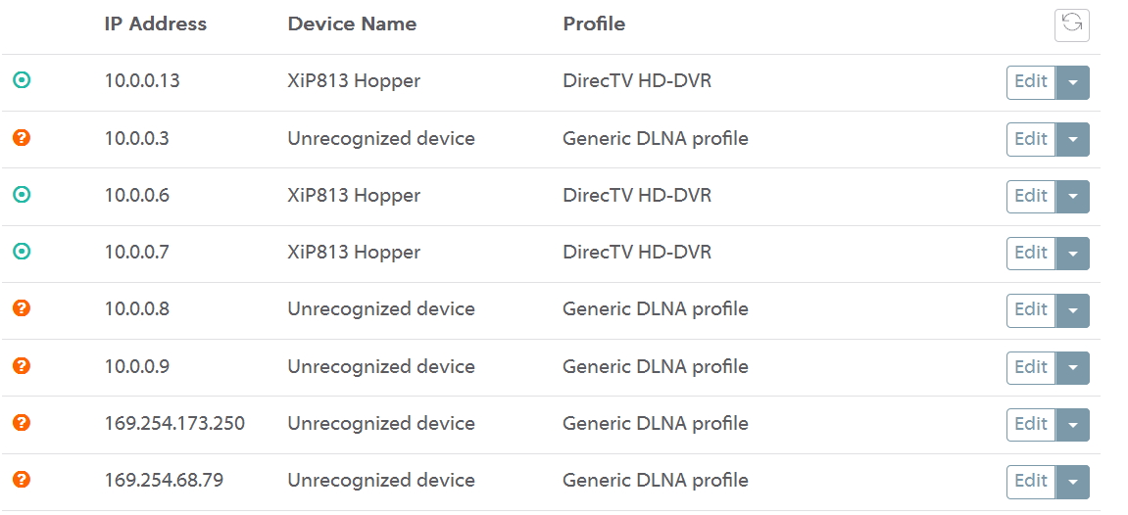The image size is (1128, 515).
Task: Click the orange question icon for 169.254.173.250
Action: pos(22,423)
